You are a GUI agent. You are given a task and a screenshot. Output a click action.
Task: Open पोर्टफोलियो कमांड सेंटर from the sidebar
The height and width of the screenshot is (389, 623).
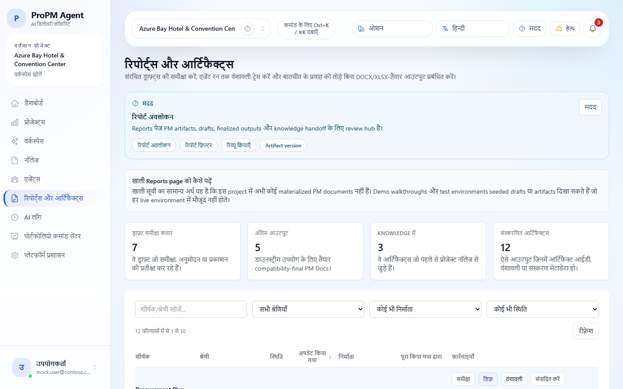[14, 236]
